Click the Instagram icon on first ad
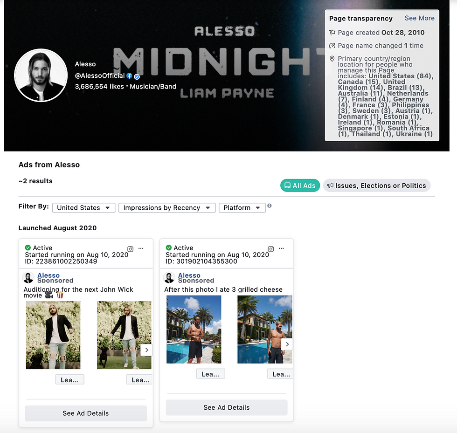This screenshot has width=457, height=433. (130, 249)
